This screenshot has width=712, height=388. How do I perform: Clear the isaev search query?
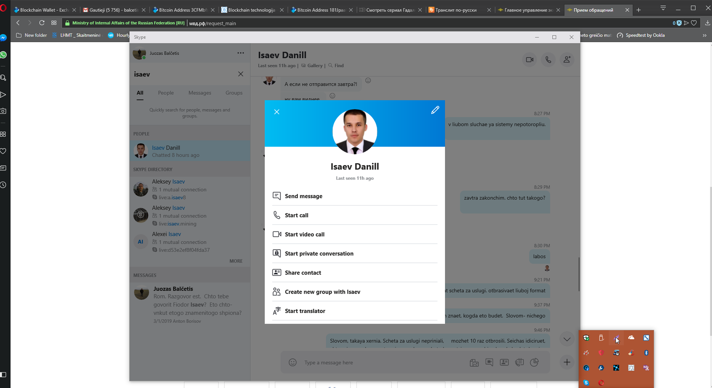point(241,74)
